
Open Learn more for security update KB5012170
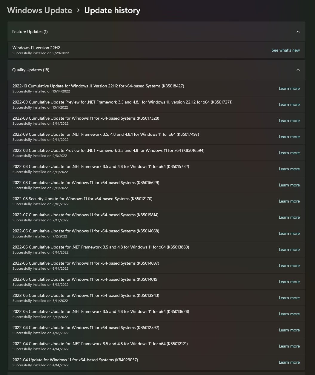[289, 201]
